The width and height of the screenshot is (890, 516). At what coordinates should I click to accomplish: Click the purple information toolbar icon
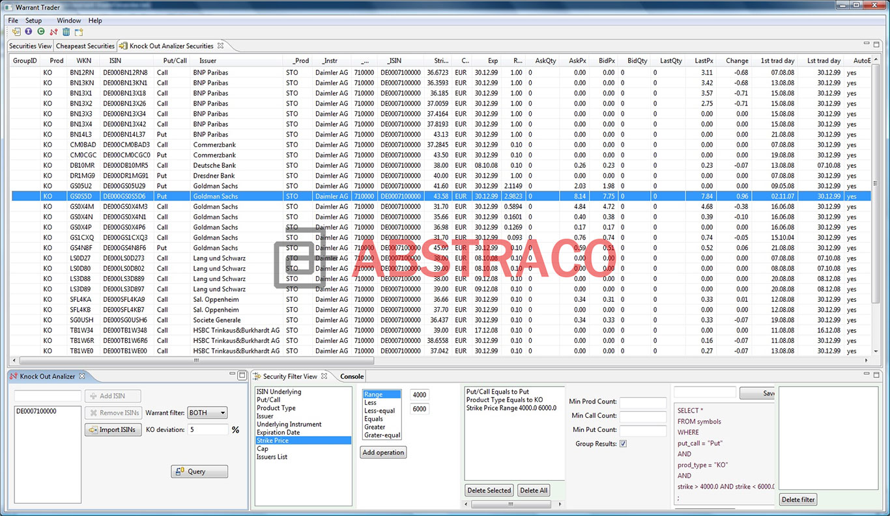point(28,31)
